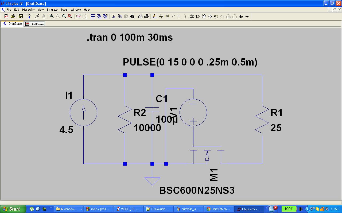342x213 pixels.
Task: Open the Help menu
Action: (87, 10)
